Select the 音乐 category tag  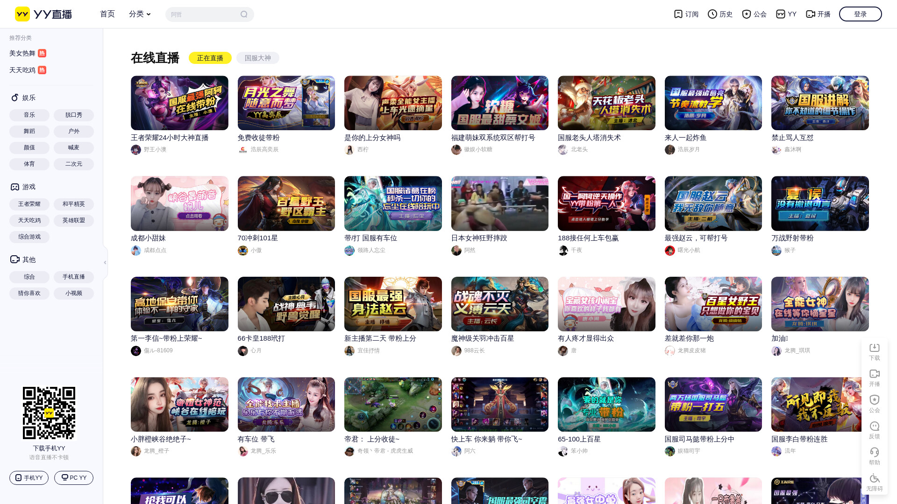pyautogui.click(x=29, y=115)
